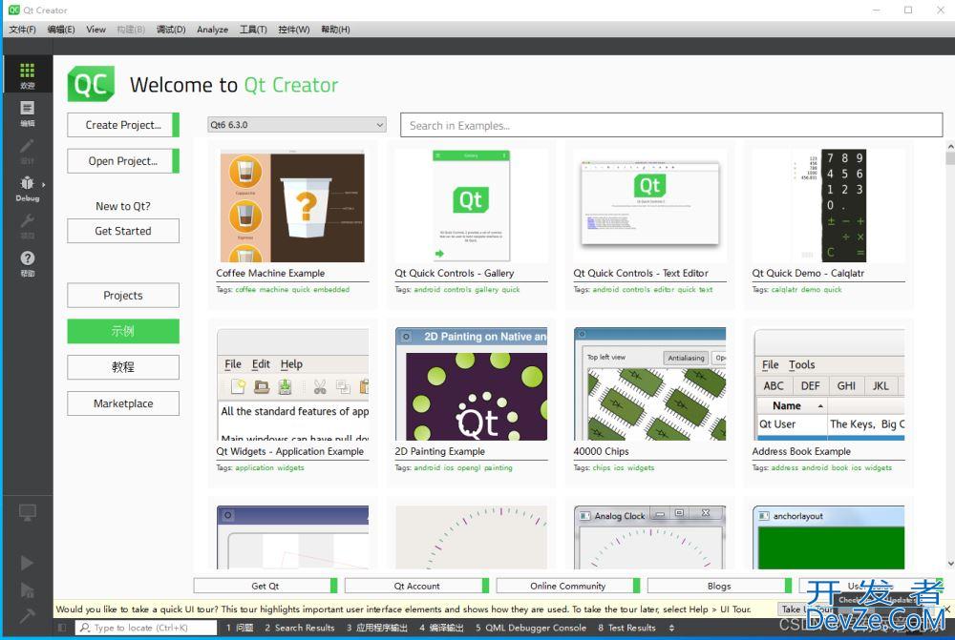Click the Get Qt button

[265, 586]
